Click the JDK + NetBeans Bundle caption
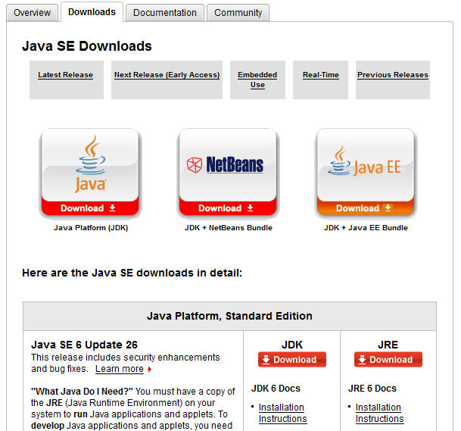The height and width of the screenshot is (431, 461). (x=229, y=228)
